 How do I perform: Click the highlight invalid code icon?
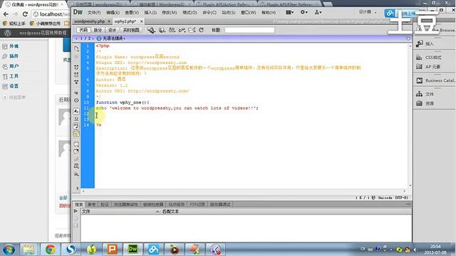tap(76, 119)
